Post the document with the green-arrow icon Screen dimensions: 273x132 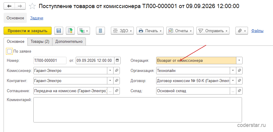point(70,31)
